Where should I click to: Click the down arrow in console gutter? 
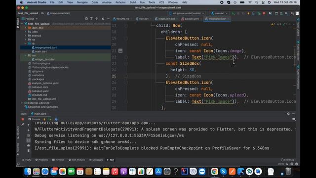point(29,130)
